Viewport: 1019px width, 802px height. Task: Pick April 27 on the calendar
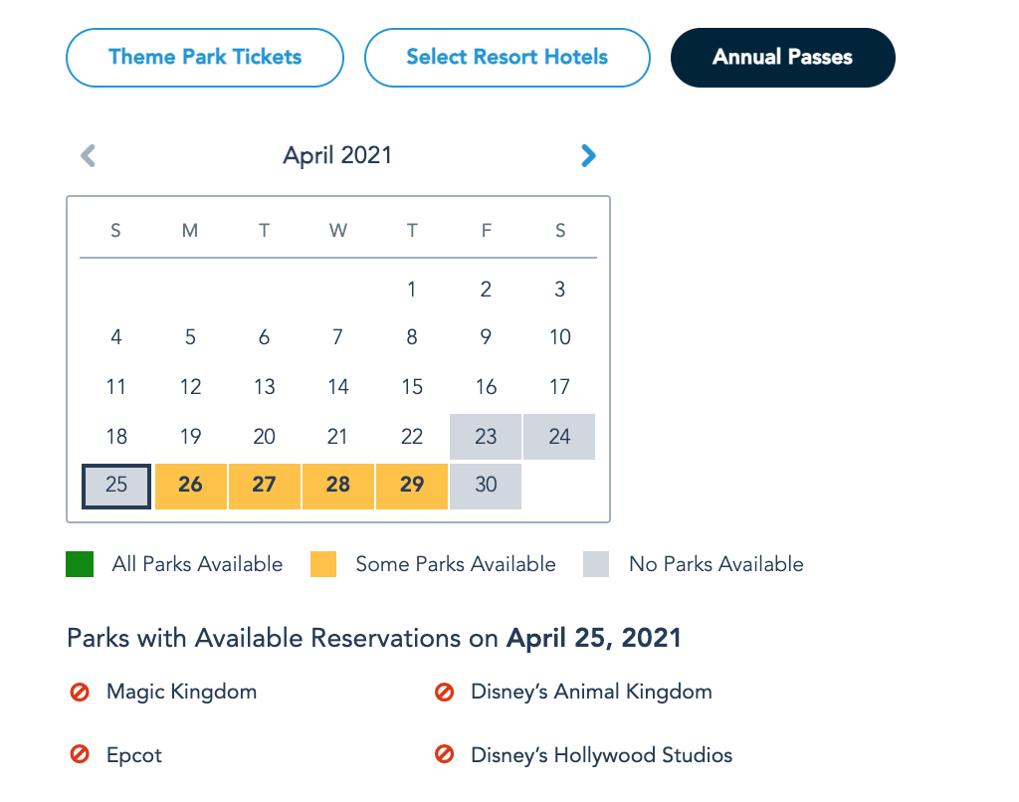264,486
